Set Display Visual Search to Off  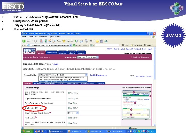click(x=74, y=108)
